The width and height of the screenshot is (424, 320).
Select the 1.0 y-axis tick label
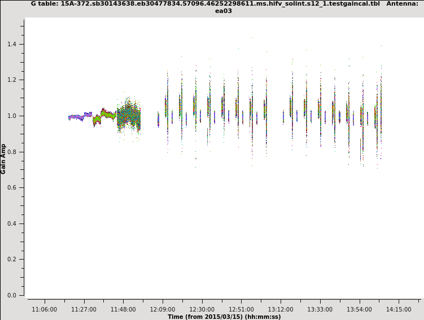[x=11, y=116]
